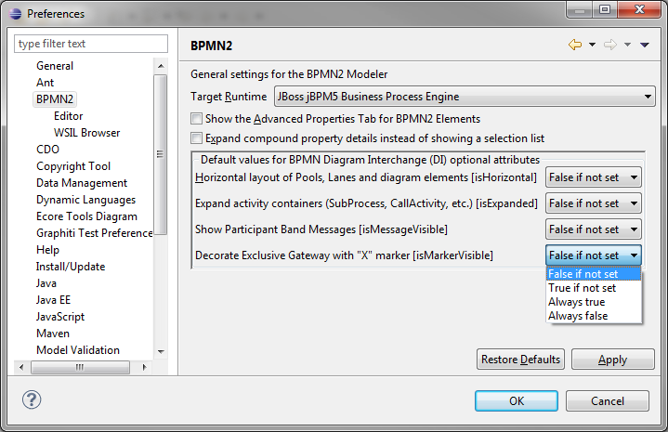Select Graphiti Test Preferences item
Image resolution: width=668 pixels, height=432 pixels.
94,233
